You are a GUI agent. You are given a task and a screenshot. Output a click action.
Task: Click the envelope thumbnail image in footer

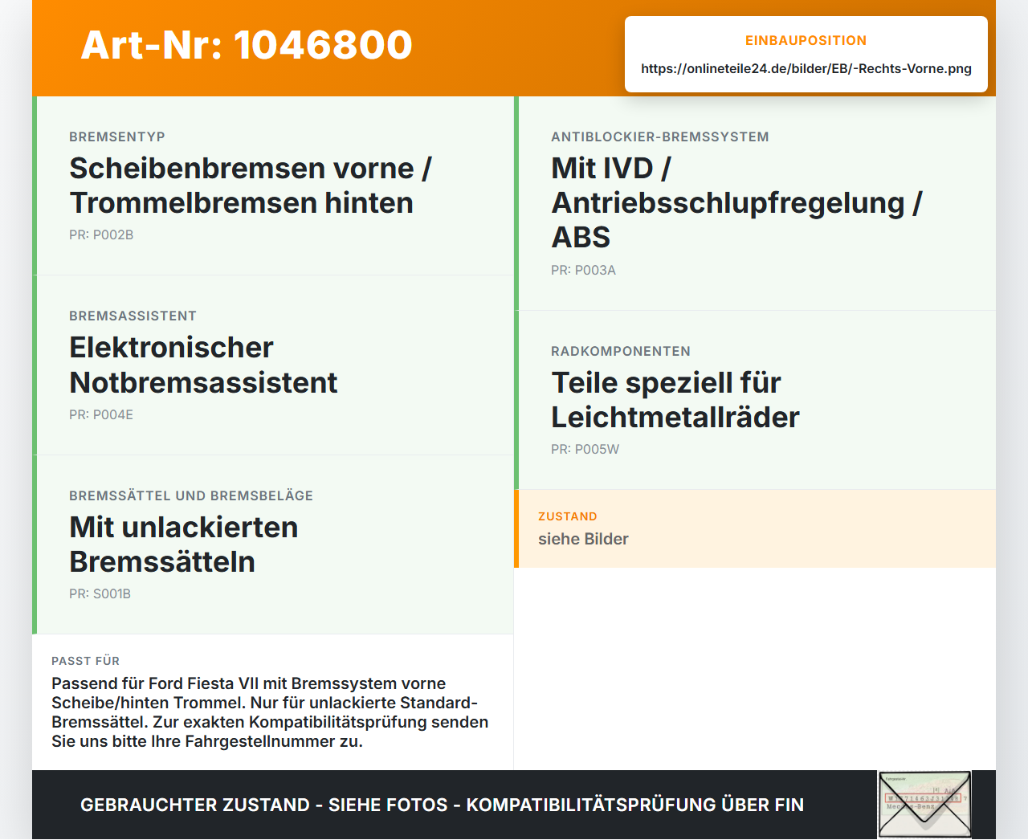click(x=924, y=805)
